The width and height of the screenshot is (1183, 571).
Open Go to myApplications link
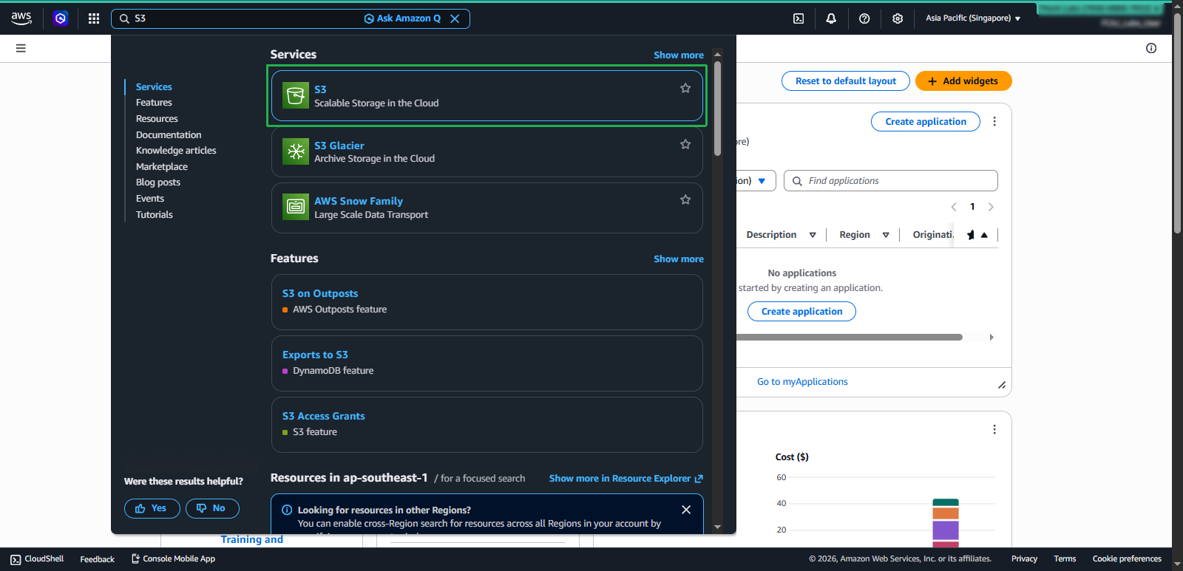(802, 382)
